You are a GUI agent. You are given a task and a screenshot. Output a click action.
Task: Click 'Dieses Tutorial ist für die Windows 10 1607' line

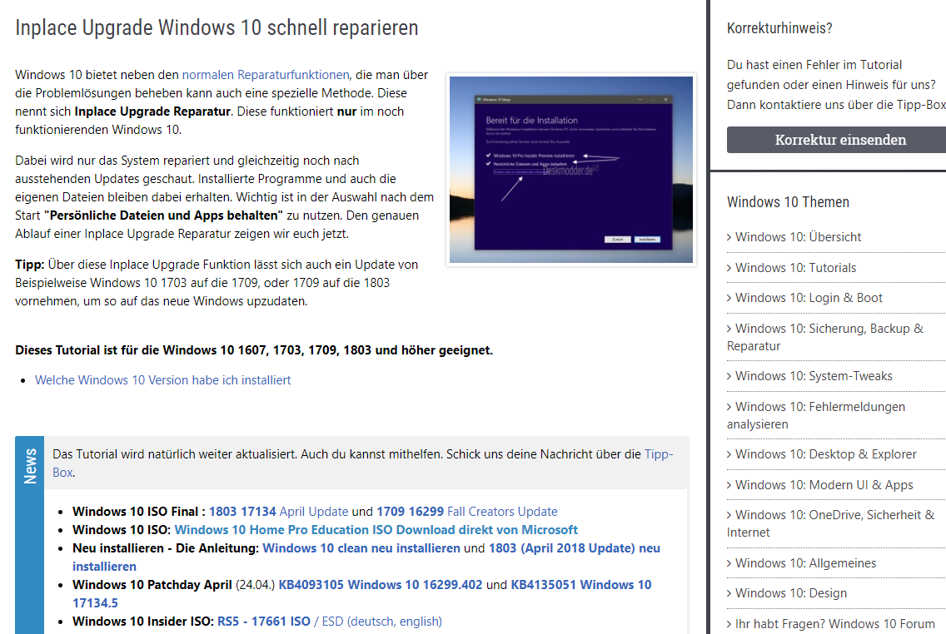[254, 350]
